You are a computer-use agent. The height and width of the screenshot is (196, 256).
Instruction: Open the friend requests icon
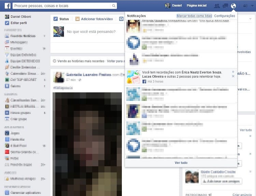[217, 6]
